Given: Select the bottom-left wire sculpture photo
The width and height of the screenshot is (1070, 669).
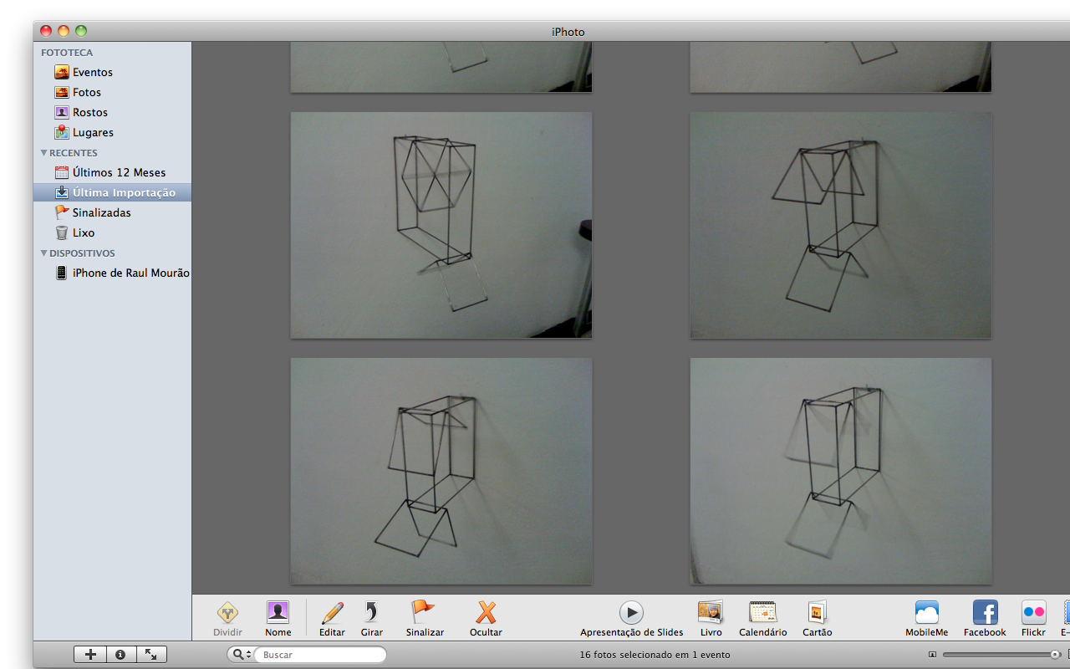Looking at the screenshot, I should pyautogui.click(x=441, y=471).
